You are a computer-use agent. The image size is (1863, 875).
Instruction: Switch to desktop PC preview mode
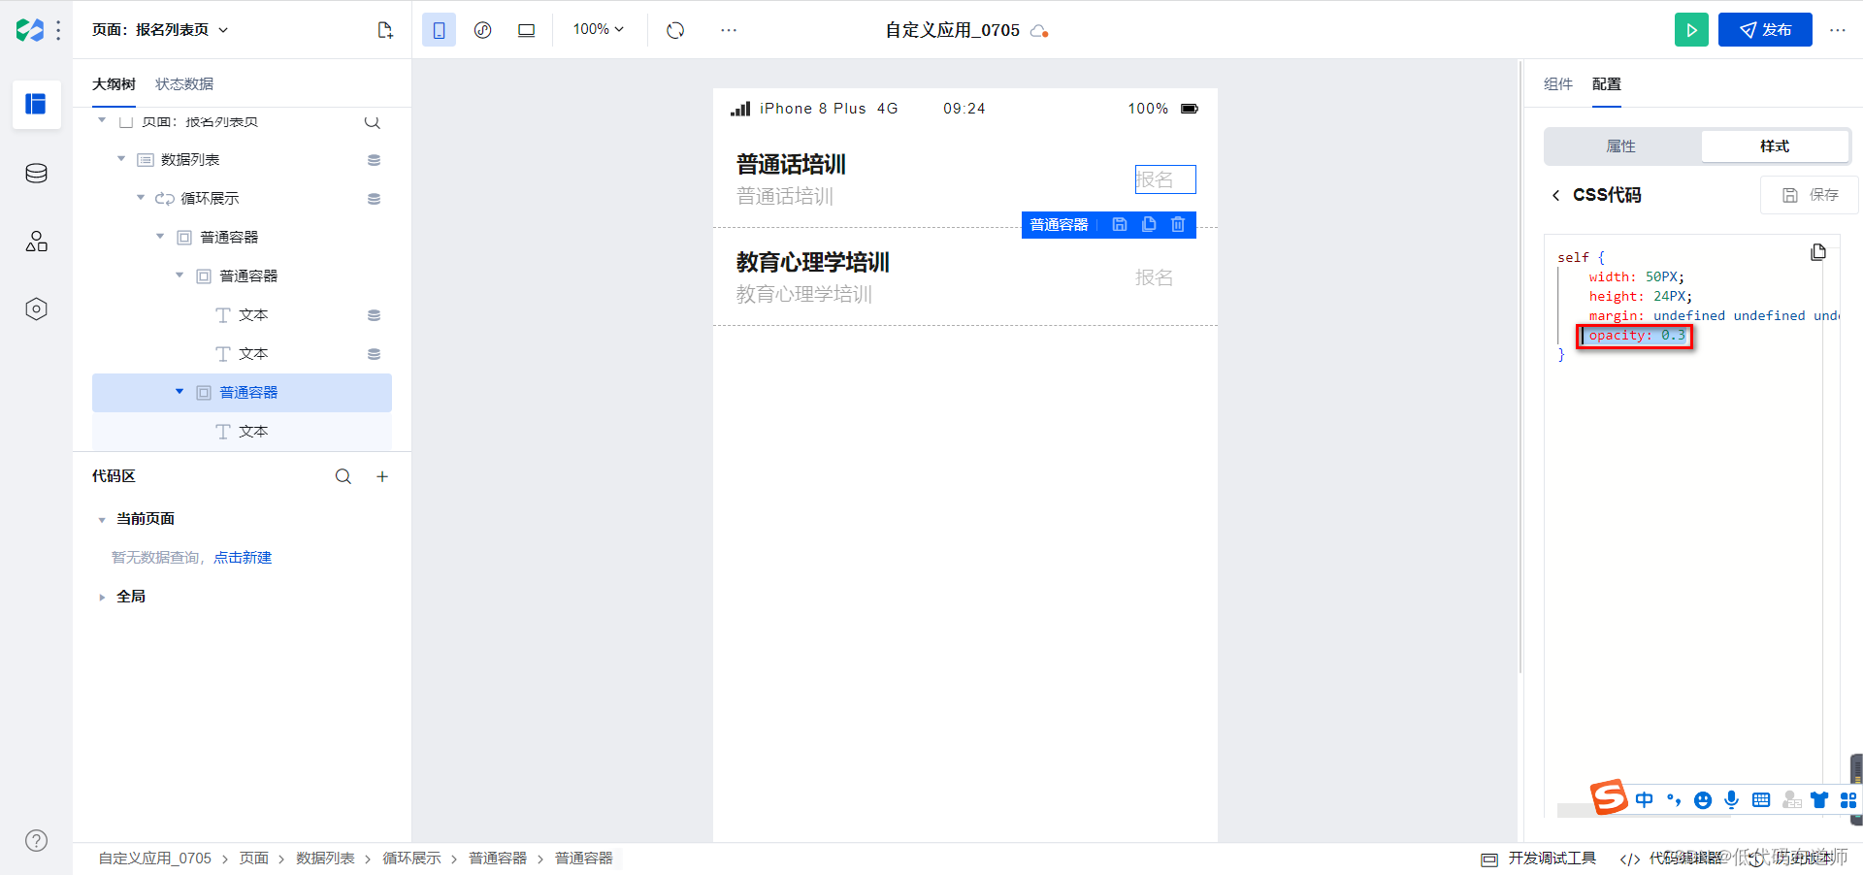pos(526,30)
